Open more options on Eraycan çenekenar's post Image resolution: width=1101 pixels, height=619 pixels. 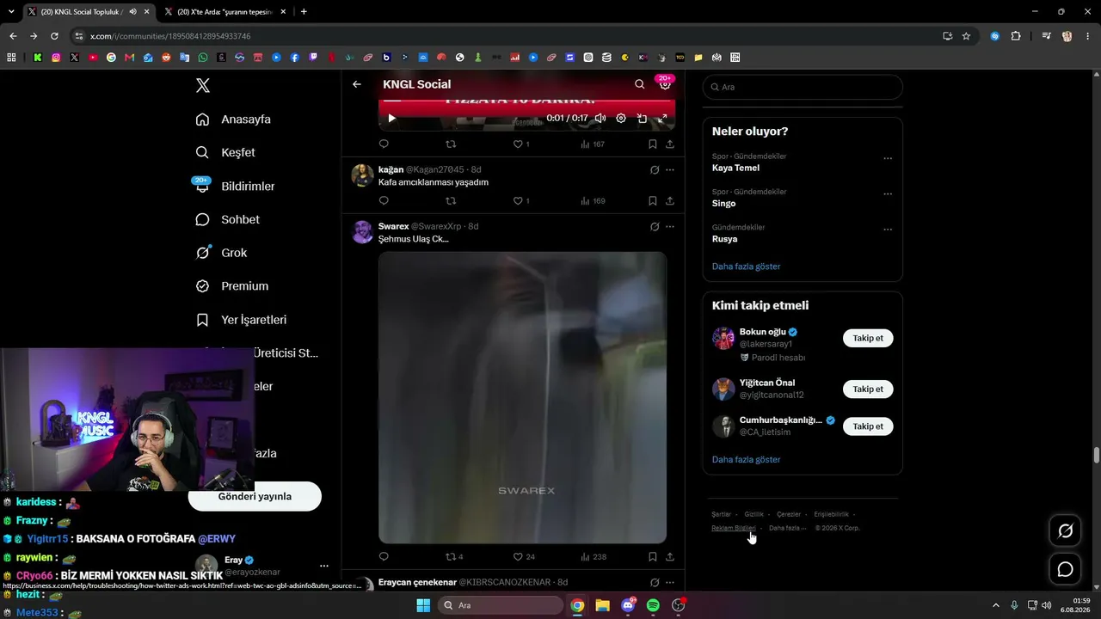(670, 582)
